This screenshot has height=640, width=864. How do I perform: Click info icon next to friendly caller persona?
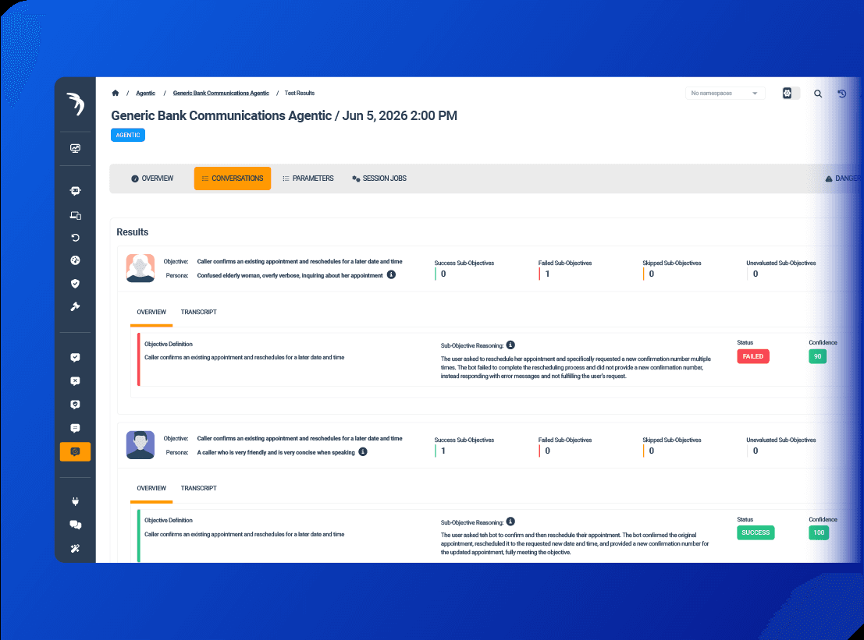(363, 452)
